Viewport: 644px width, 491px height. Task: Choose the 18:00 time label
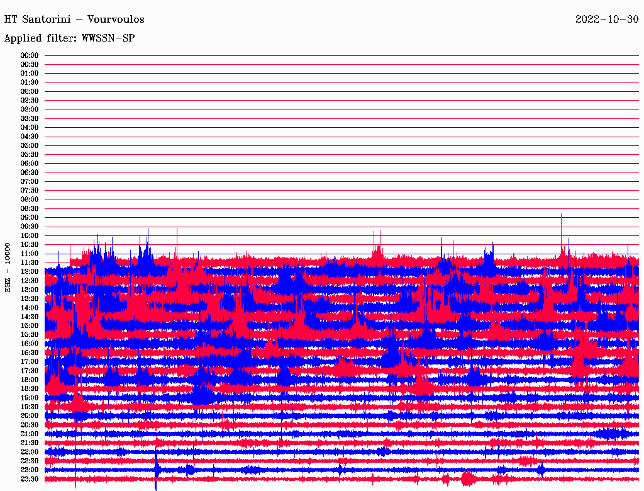tap(30, 380)
